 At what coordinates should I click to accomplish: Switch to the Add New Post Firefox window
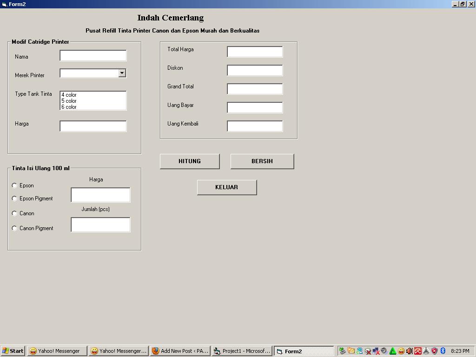point(180,351)
